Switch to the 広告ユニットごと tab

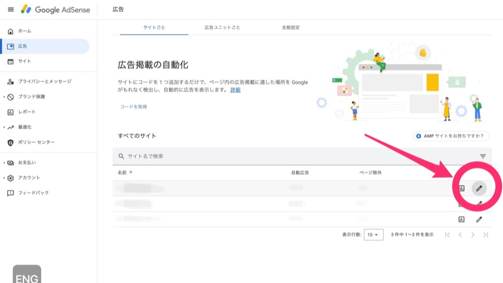coord(222,27)
